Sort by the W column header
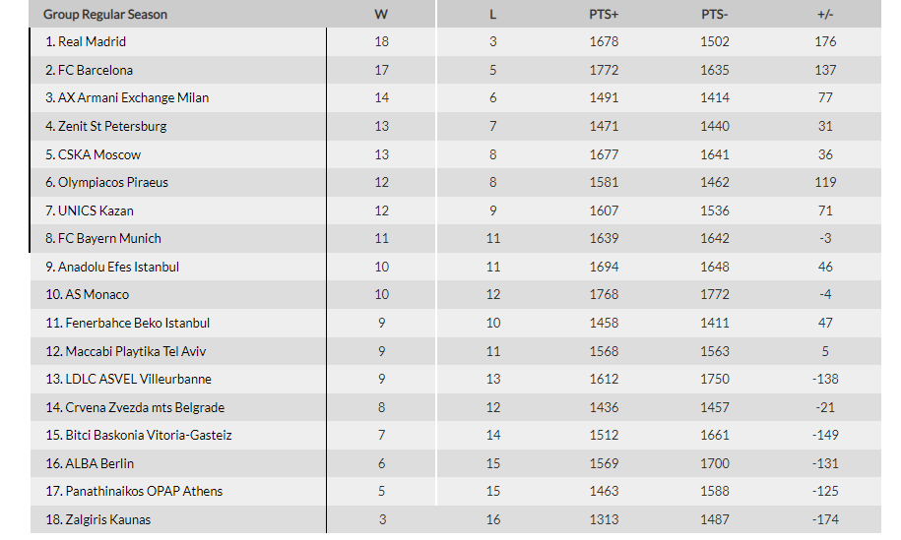The height and width of the screenshot is (540, 901). [x=381, y=15]
